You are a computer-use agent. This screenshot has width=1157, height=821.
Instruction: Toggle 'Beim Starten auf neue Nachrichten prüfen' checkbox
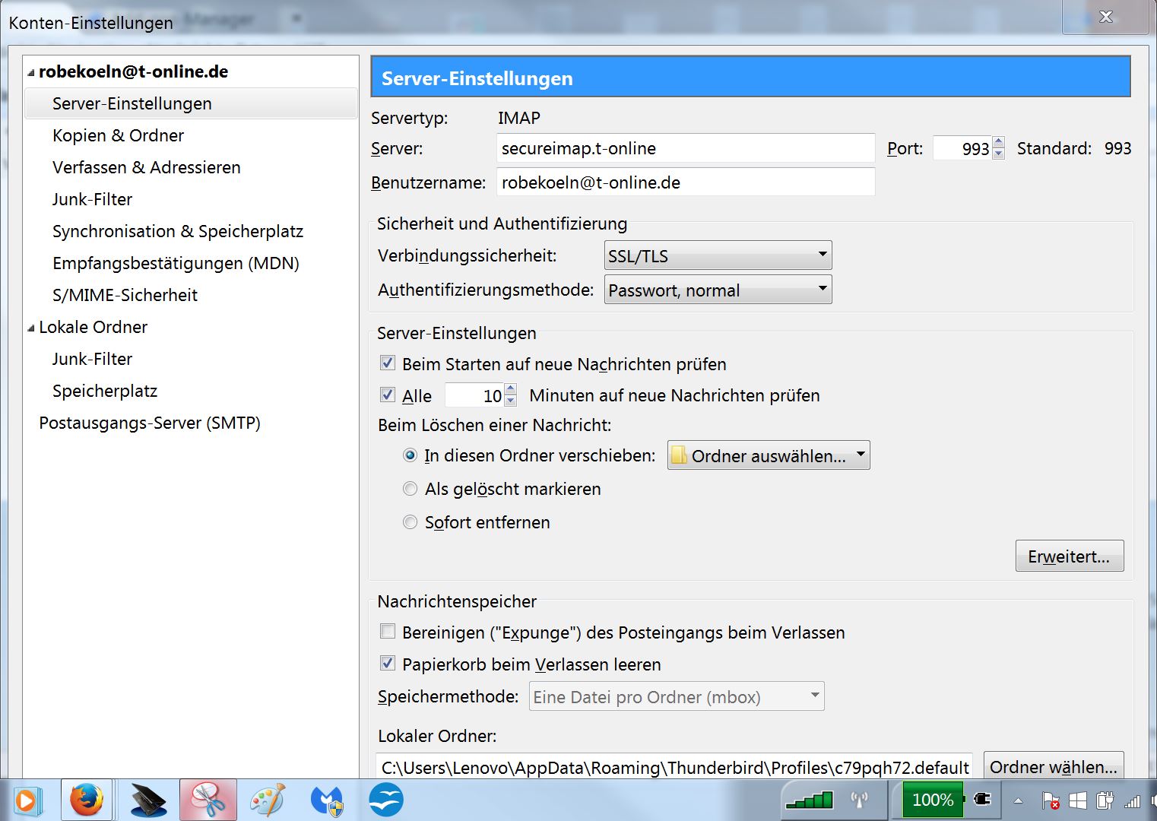pyautogui.click(x=388, y=363)
